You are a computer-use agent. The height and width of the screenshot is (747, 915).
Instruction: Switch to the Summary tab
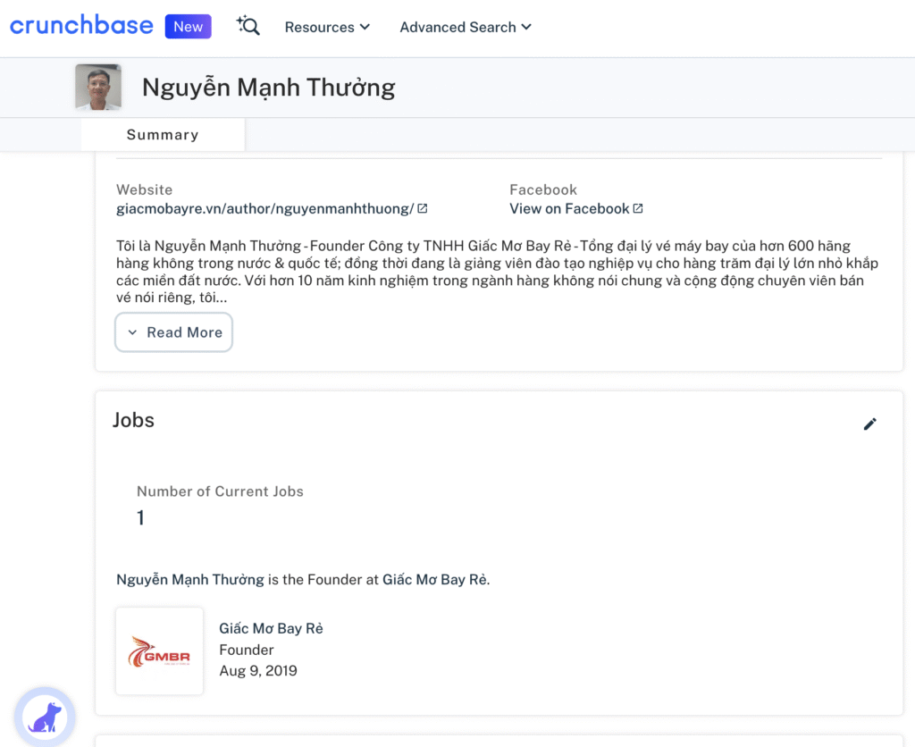point(163,135)
